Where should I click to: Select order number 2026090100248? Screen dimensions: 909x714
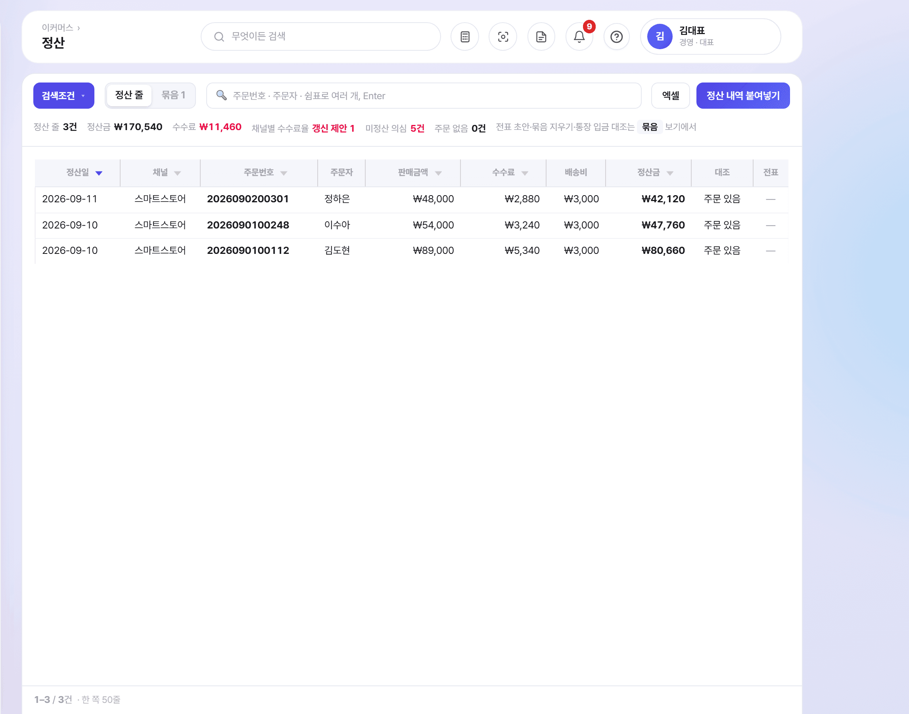point(248,225)
